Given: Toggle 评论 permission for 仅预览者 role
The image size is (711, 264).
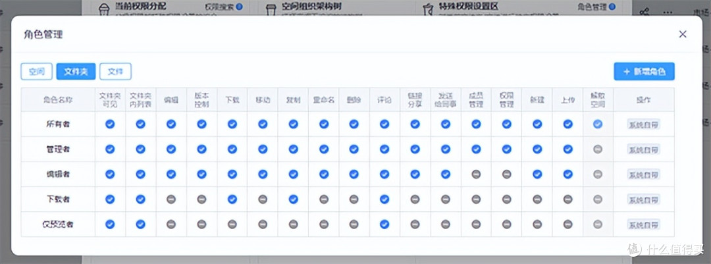Looking at the screenshot, I should [384, 224].
